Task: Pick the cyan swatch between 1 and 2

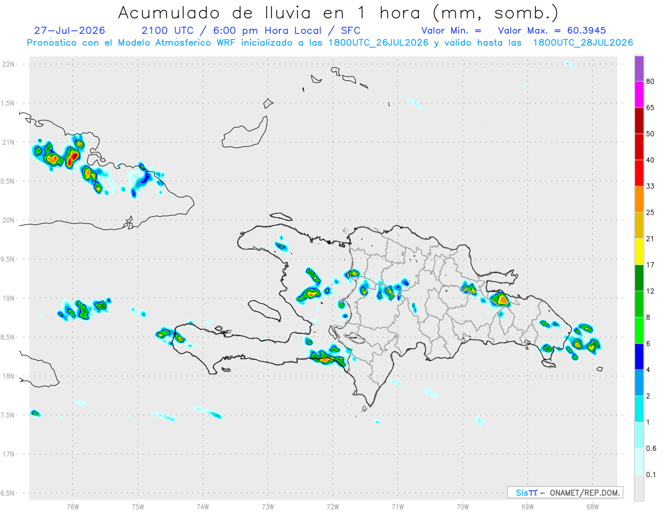Action: pos(639,409)
